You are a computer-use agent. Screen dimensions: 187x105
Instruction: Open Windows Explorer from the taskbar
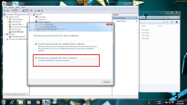pos(21,102)
